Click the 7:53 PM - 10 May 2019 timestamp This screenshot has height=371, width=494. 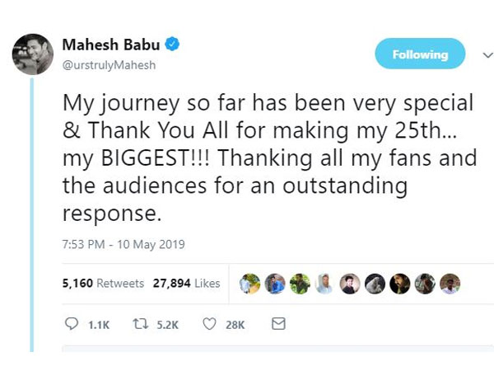coord(123,244)
